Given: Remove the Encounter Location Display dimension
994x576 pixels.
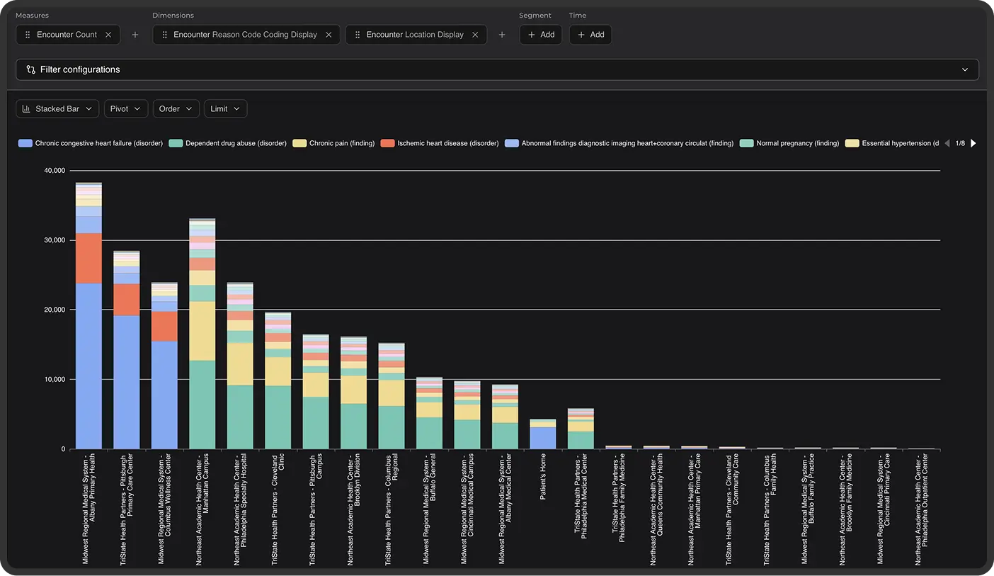Looking at the screenshot, I should (475, 34).
